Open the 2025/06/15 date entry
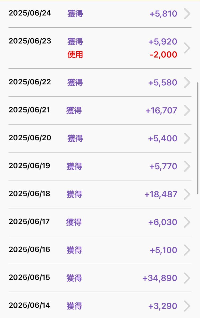The image size is (200, 318). [x=100, y=278]
